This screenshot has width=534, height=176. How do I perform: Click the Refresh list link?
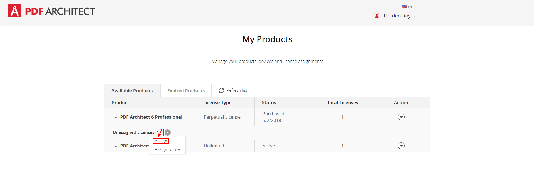click(237, 90)
